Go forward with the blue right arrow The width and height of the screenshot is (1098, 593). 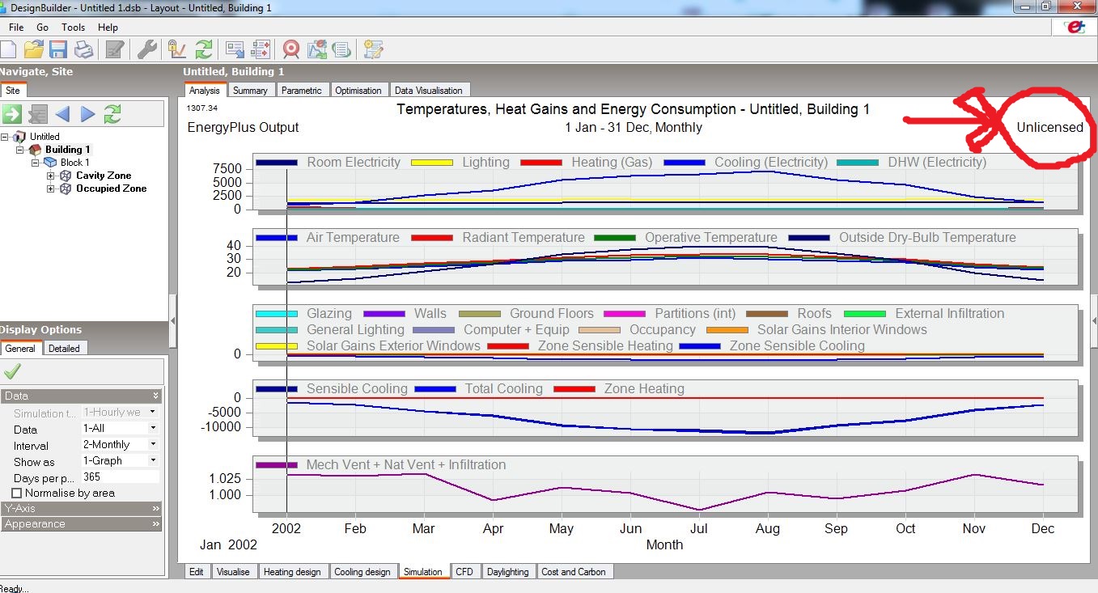pyautogui.click(x=87, y=114)
